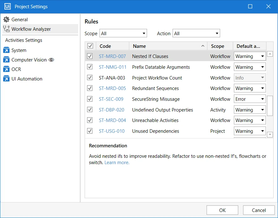Open action dropdown for Undefined Output Properties
The image size is (278, 218).
tap(250, 110)
